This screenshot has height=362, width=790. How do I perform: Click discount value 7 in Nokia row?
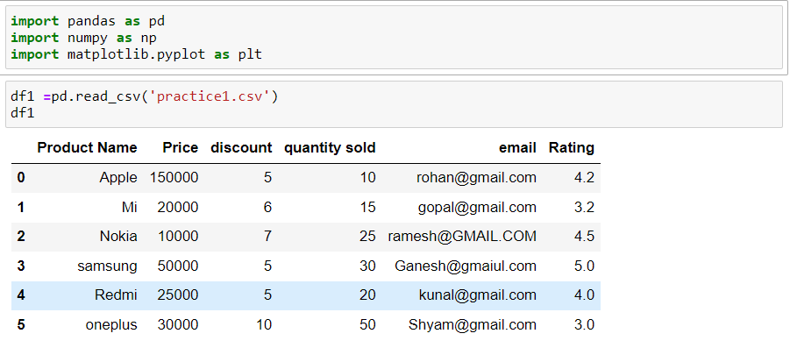tap(267, 236)
